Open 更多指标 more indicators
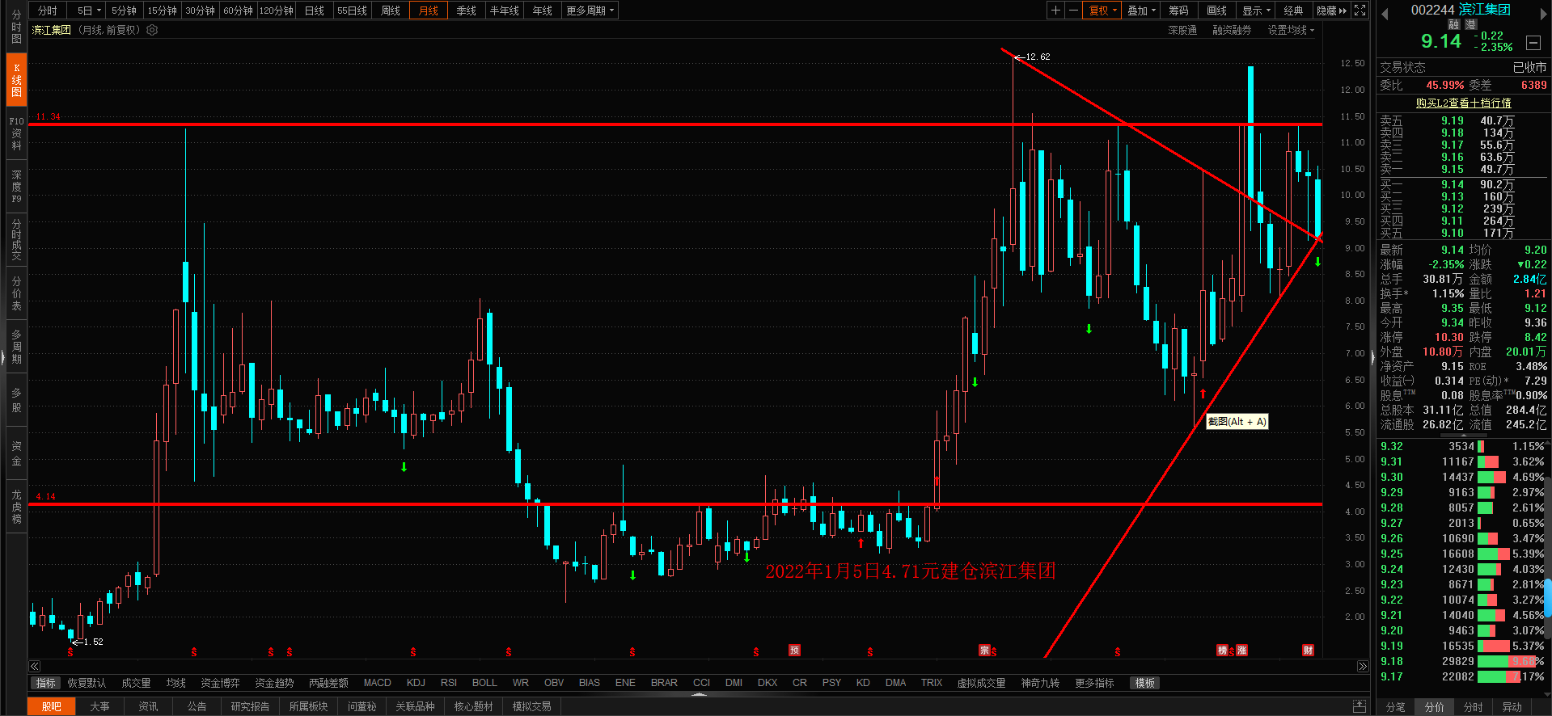 [x=1094, y=683]
